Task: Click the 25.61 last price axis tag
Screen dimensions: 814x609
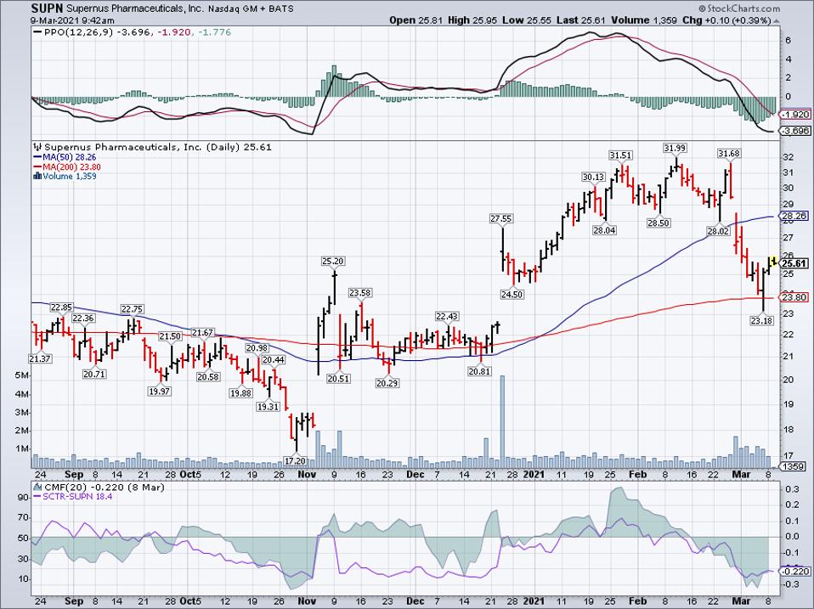Action: click(x=794, y=263)
